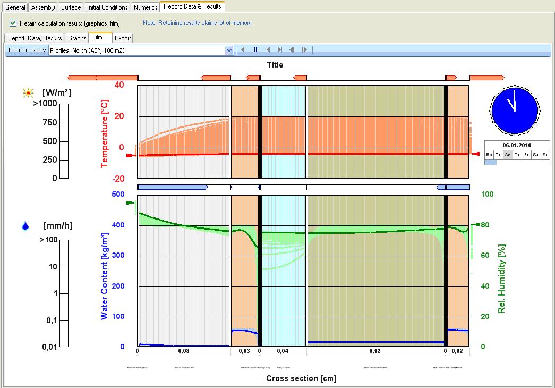
Task: Click the play backward arrow button
Action: click(243, 50)
